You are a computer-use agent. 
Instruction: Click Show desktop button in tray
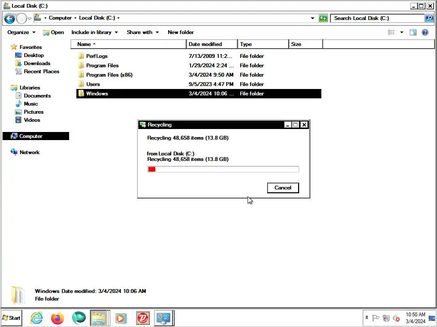coord(432,318)
